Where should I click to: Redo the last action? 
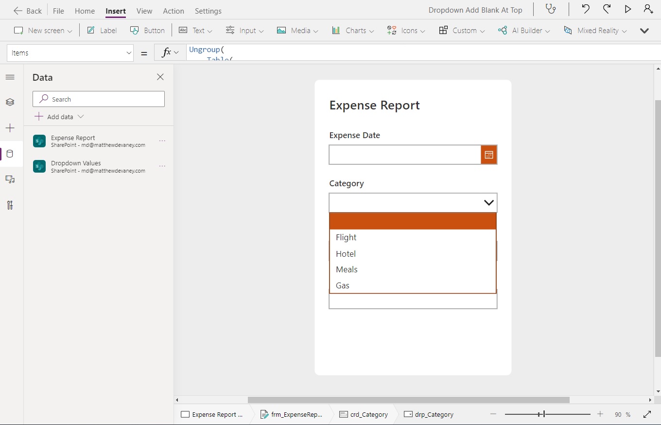607,9
